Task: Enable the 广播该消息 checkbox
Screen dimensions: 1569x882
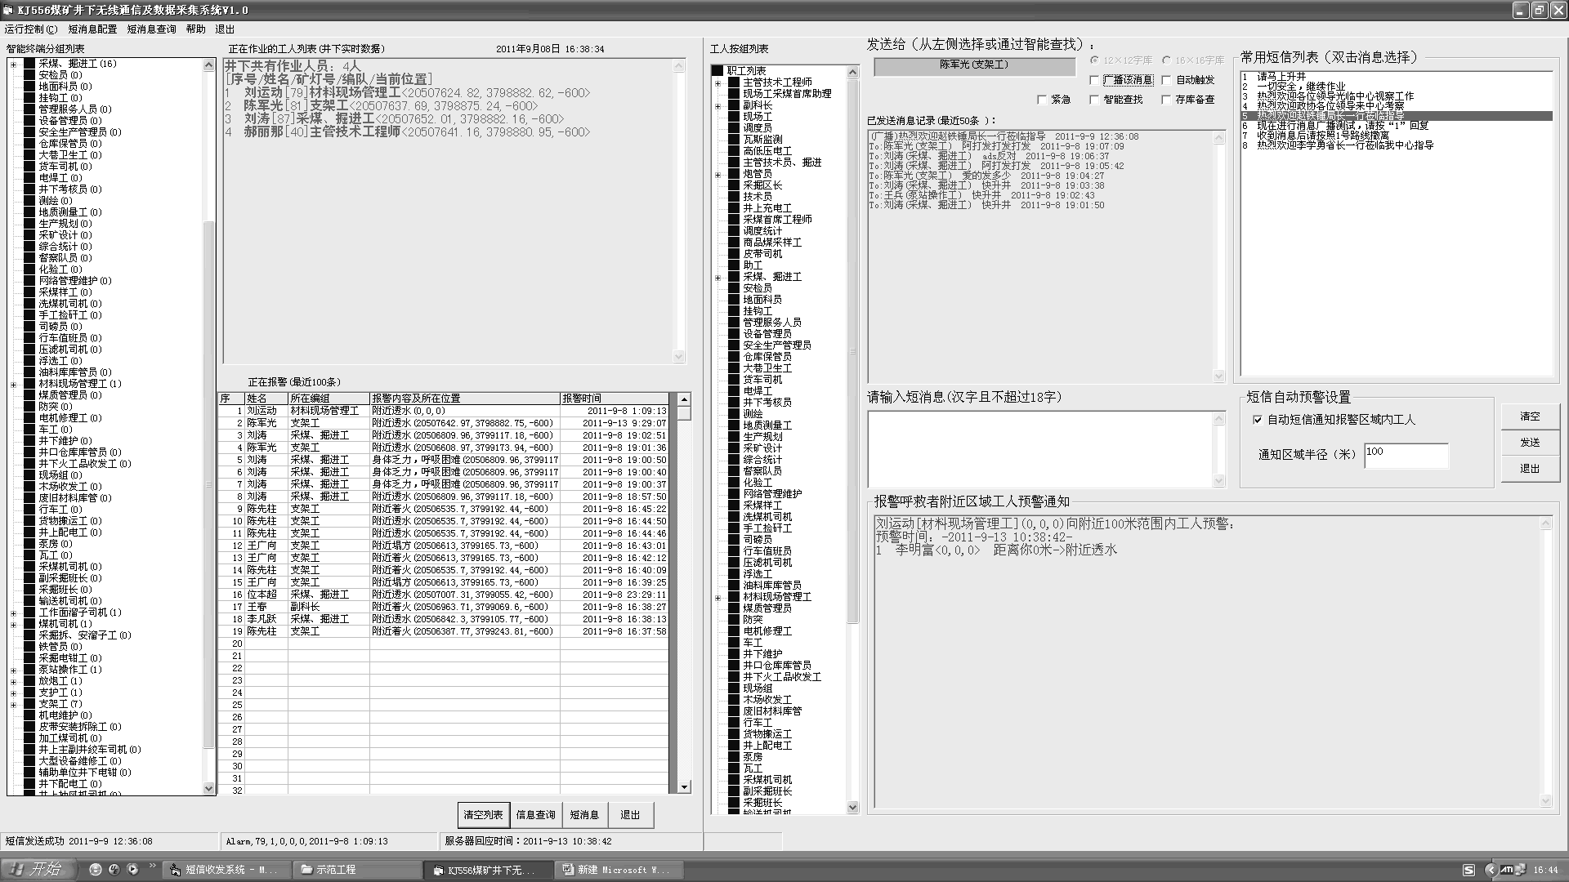Action: point(1095,80)
